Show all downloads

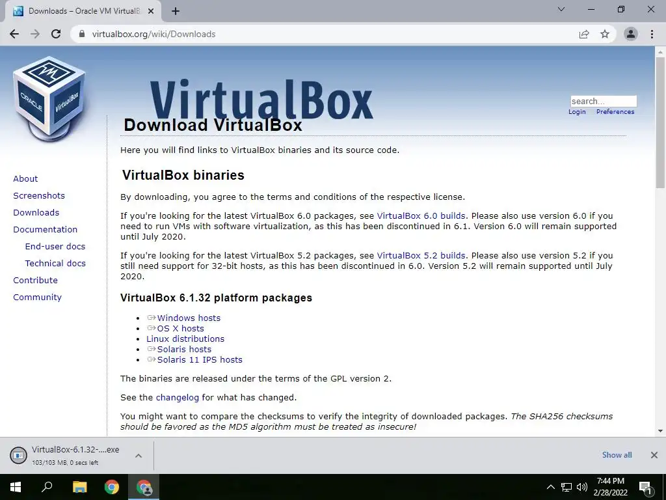617,455
